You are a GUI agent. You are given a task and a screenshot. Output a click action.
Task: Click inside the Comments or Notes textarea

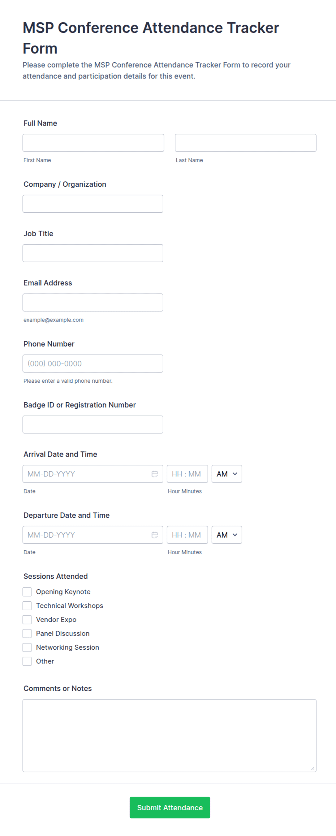click(x=169, y=736)
